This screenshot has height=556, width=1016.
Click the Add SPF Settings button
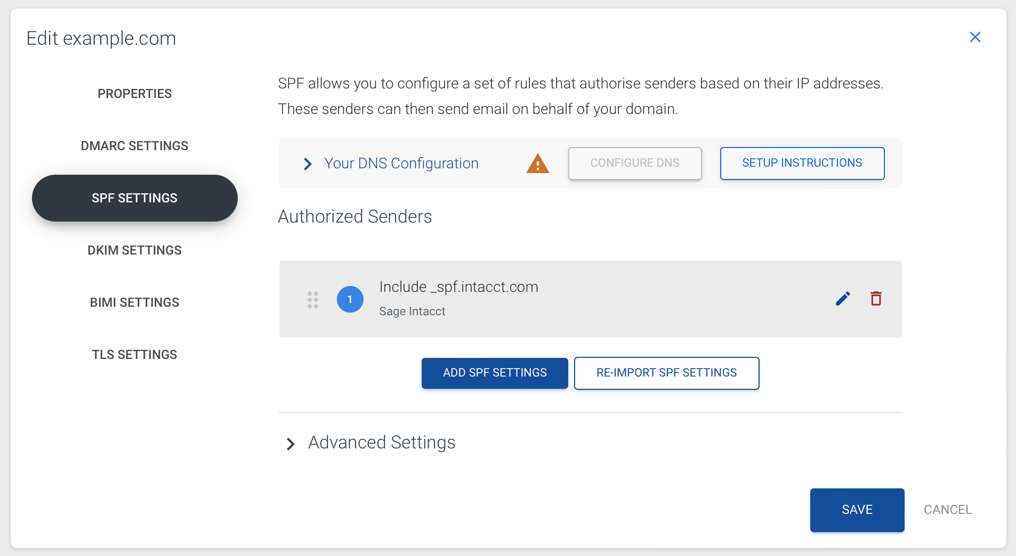pyautogui.click(x=494, y=373)
